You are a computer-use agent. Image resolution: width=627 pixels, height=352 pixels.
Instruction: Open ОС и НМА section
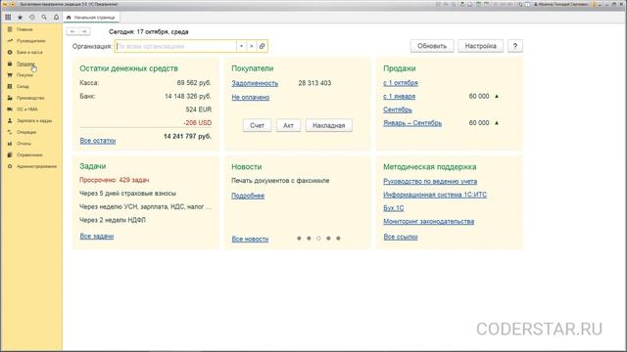pos(26,110)
